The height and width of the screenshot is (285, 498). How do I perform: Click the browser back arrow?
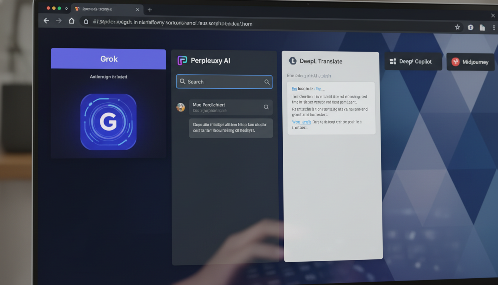(x=46, y=21)
